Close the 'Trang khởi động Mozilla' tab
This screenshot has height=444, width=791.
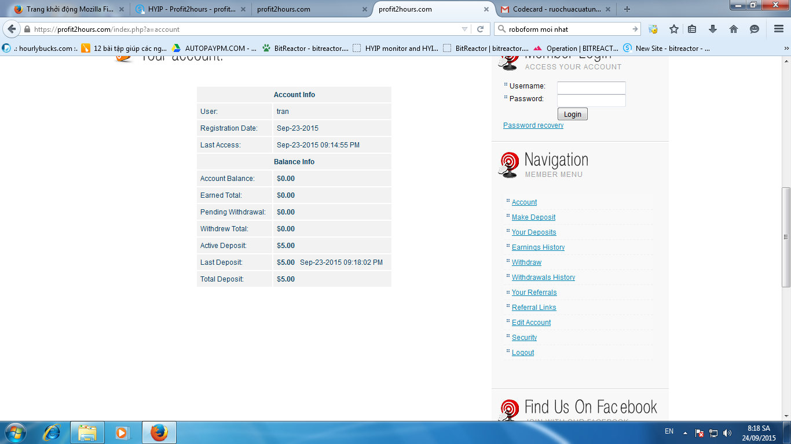[x=121, y=9]
